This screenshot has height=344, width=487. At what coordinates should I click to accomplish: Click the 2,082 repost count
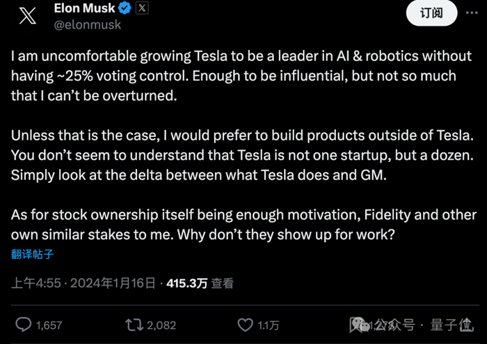(x=161, y=325)
